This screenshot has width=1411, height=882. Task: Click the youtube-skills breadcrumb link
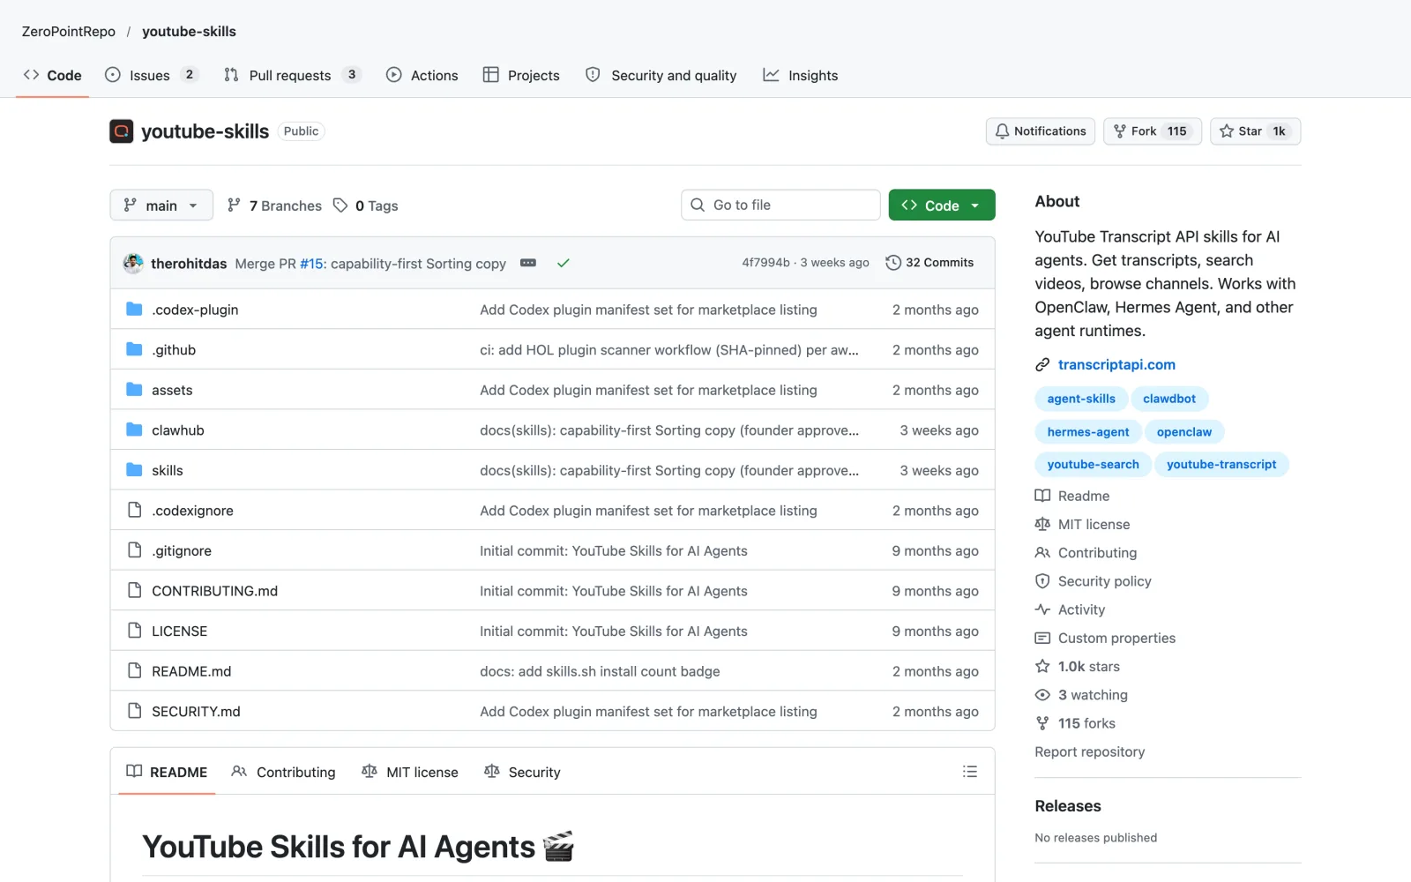189,32
